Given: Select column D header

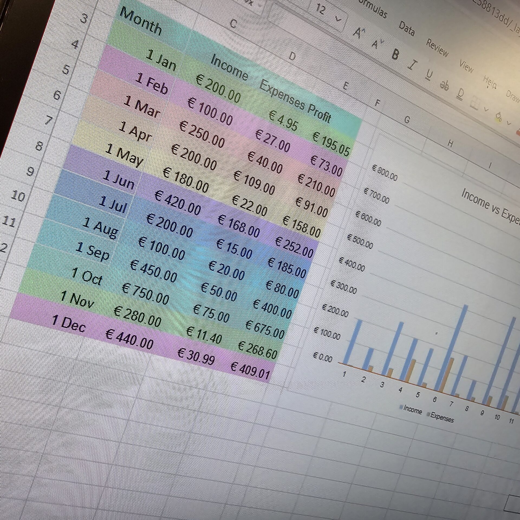Looking at the screenshot, I should [292, 56].
